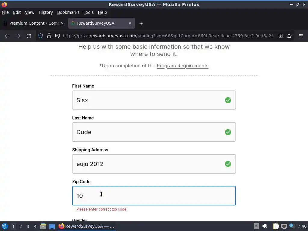Click the Shipping Address label

pyautogui.click(x=90, y=150)
